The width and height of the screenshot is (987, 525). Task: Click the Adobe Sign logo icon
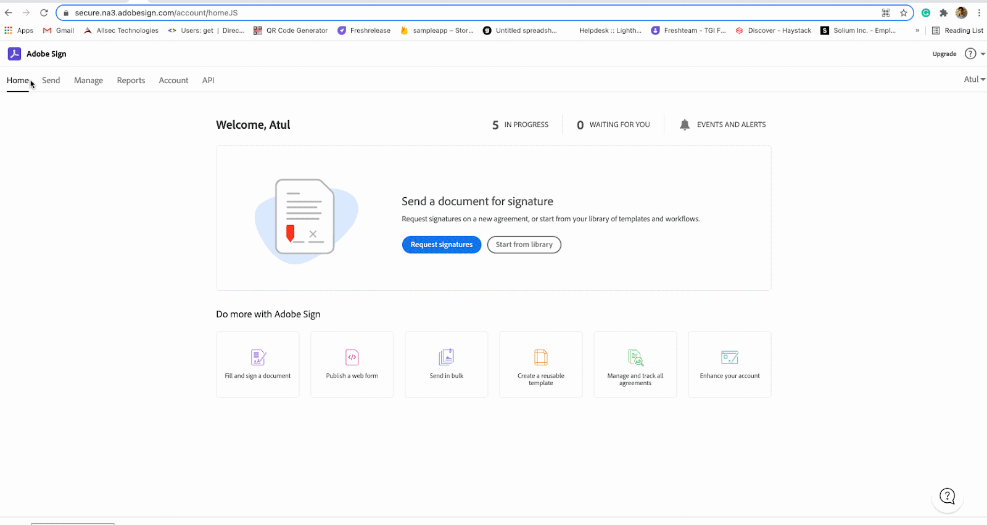(14, 54)
